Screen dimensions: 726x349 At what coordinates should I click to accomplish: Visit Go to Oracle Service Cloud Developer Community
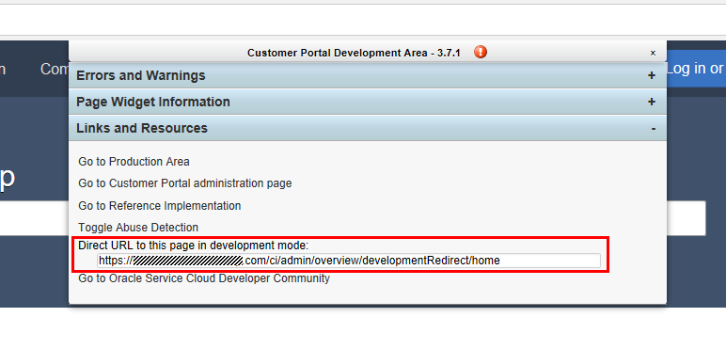[x=204, y=278]
